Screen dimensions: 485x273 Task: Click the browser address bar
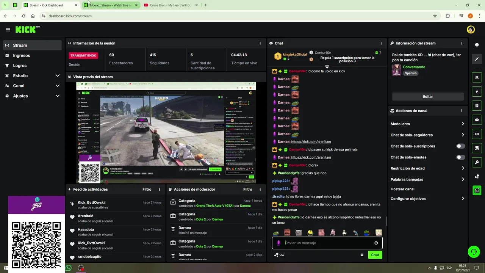coord(239,16)
